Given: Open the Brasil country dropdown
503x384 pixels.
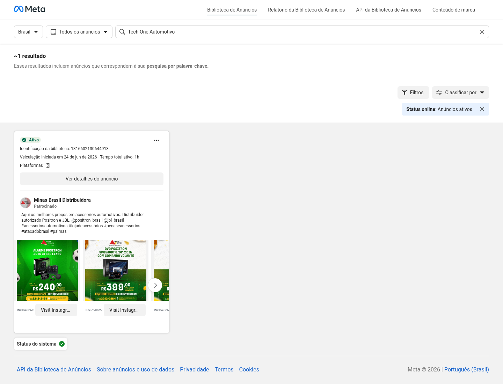Looking at the screenshot, I should [x=28, y=32].
